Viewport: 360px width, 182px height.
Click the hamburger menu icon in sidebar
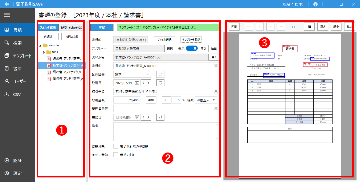pos(7,15)
